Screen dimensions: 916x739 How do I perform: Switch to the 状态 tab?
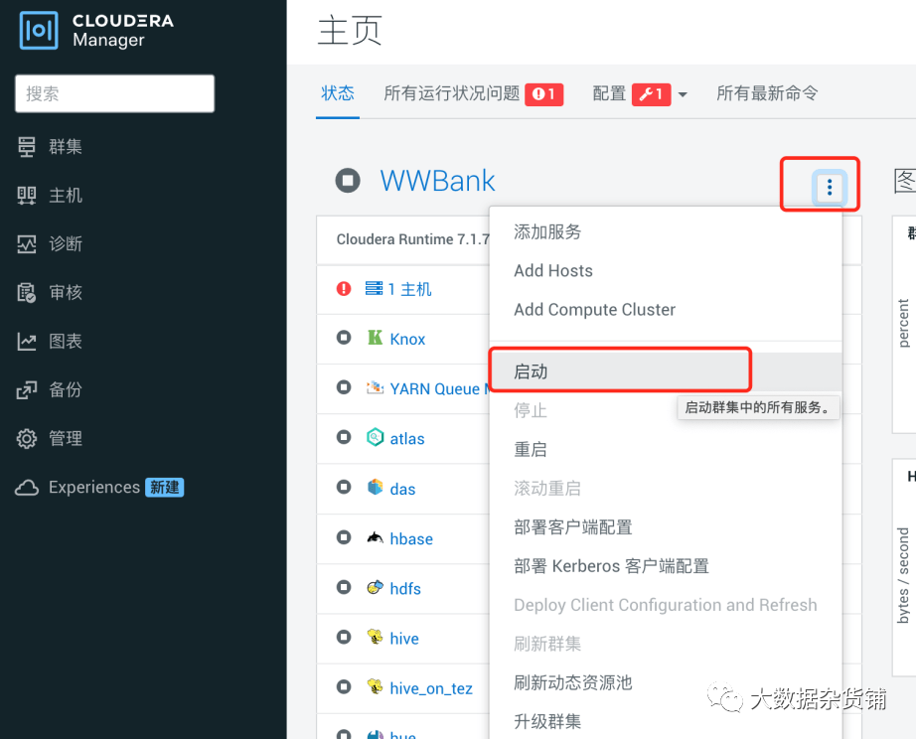[x=338, y=93]
